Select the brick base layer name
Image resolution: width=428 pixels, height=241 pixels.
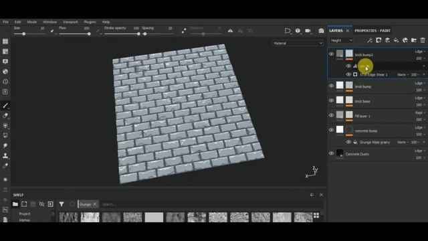click(x=362, y=101)
